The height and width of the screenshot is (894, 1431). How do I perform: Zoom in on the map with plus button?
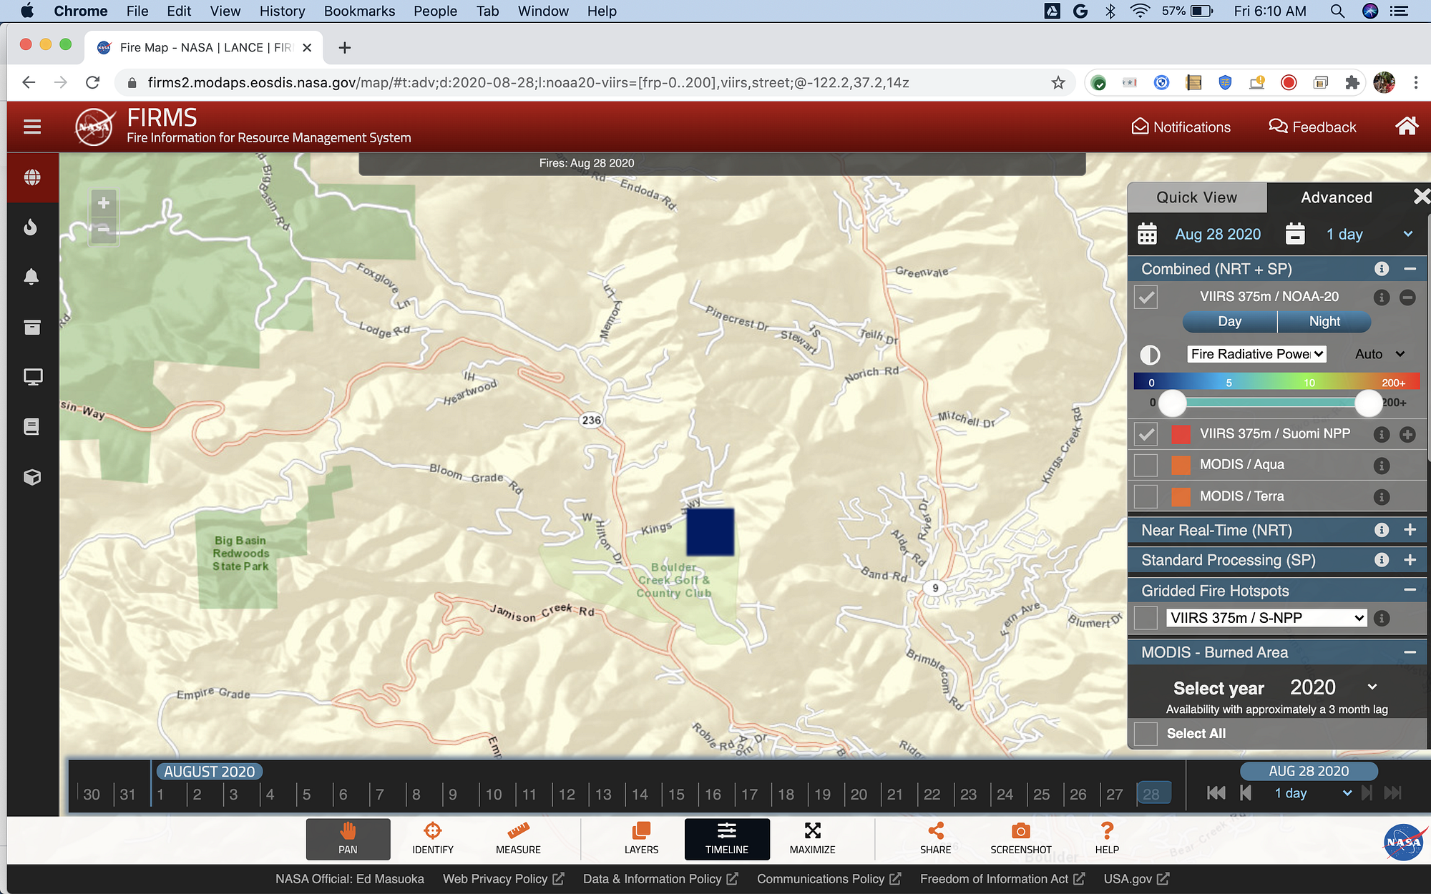pyautogui.click(x=104, y=203)
